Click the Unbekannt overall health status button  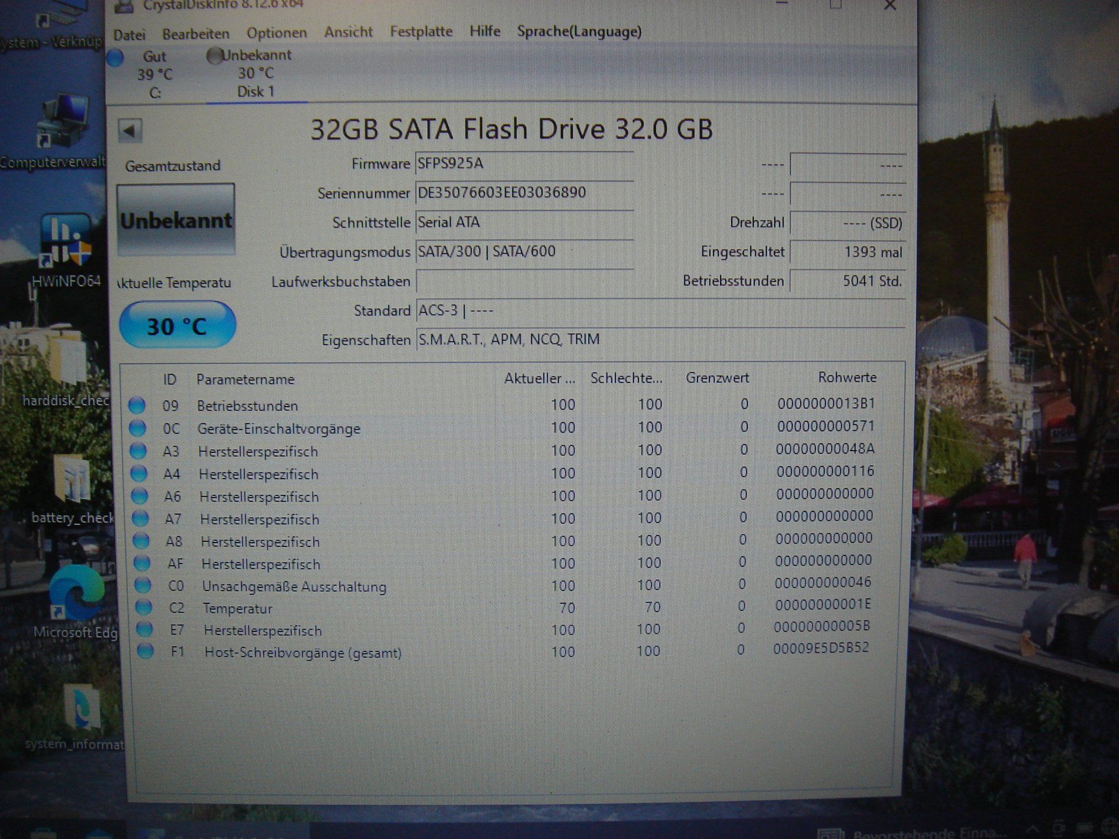176,220
